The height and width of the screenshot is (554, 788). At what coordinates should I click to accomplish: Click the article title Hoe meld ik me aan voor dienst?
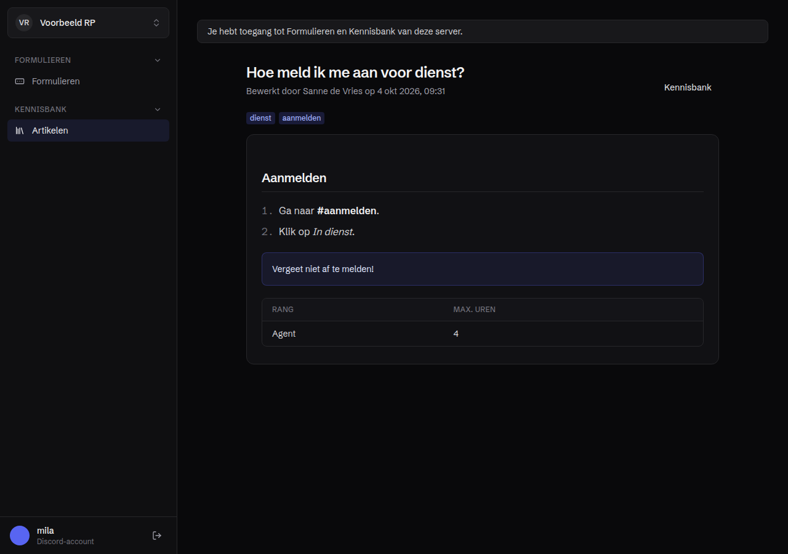pos(355,73)
